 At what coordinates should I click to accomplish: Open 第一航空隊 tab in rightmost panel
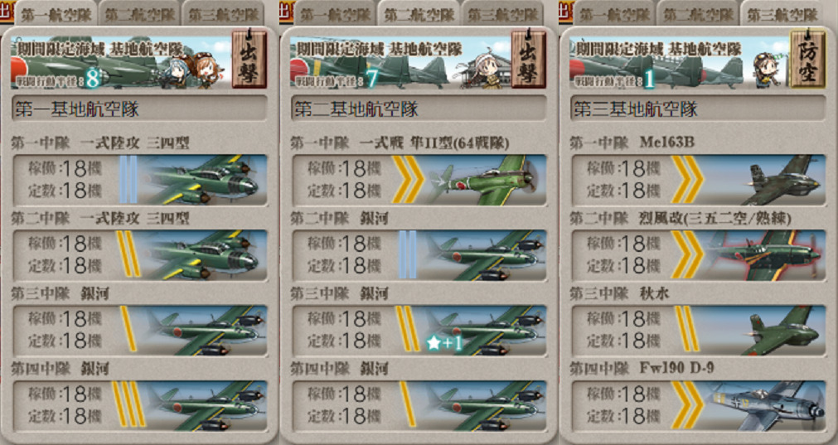[x=614, y=14]
